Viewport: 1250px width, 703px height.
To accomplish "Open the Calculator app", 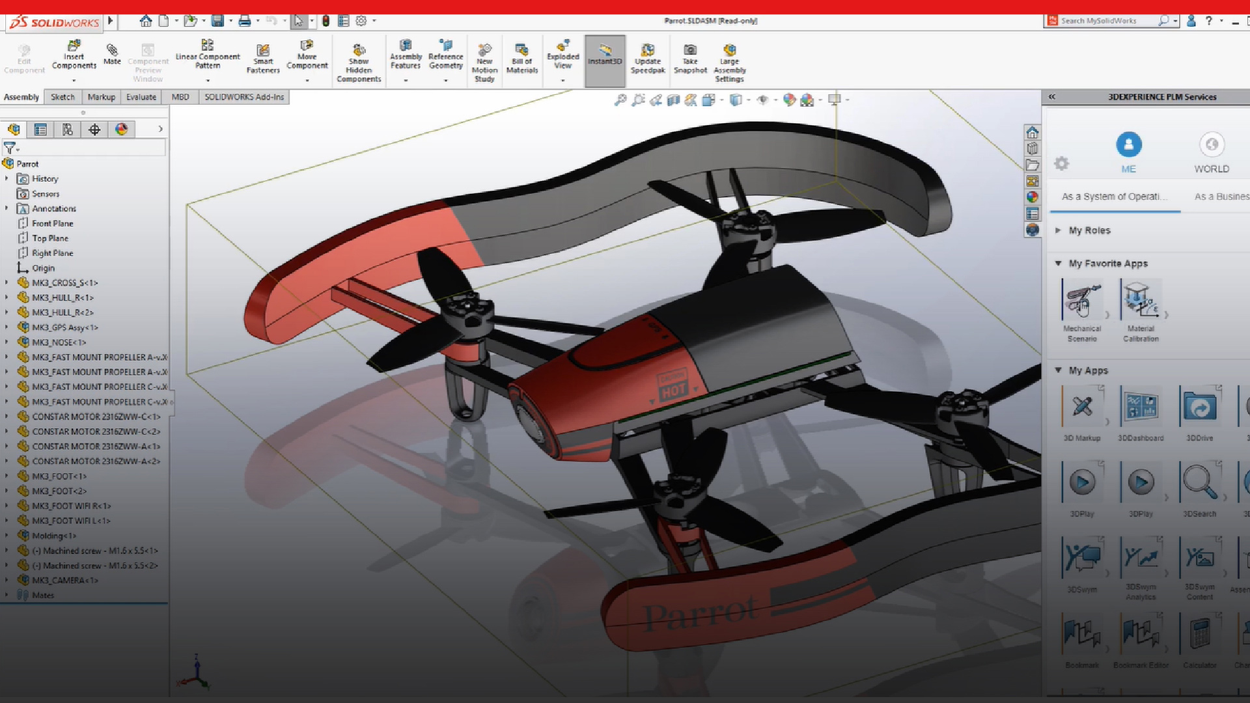I will [x=1200, y=641].
